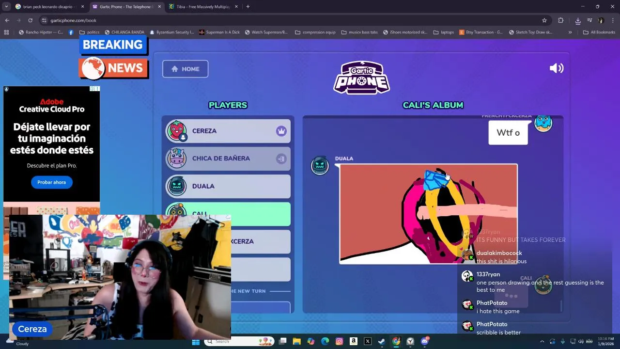The image size is (620, 349).
Task: Open Steam from the taskbar
Action: click(382, 342)
